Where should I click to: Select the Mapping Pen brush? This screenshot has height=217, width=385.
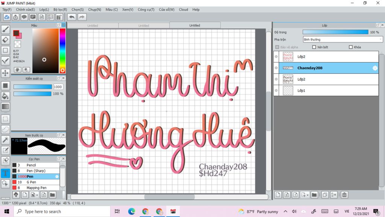pos(36,188)
